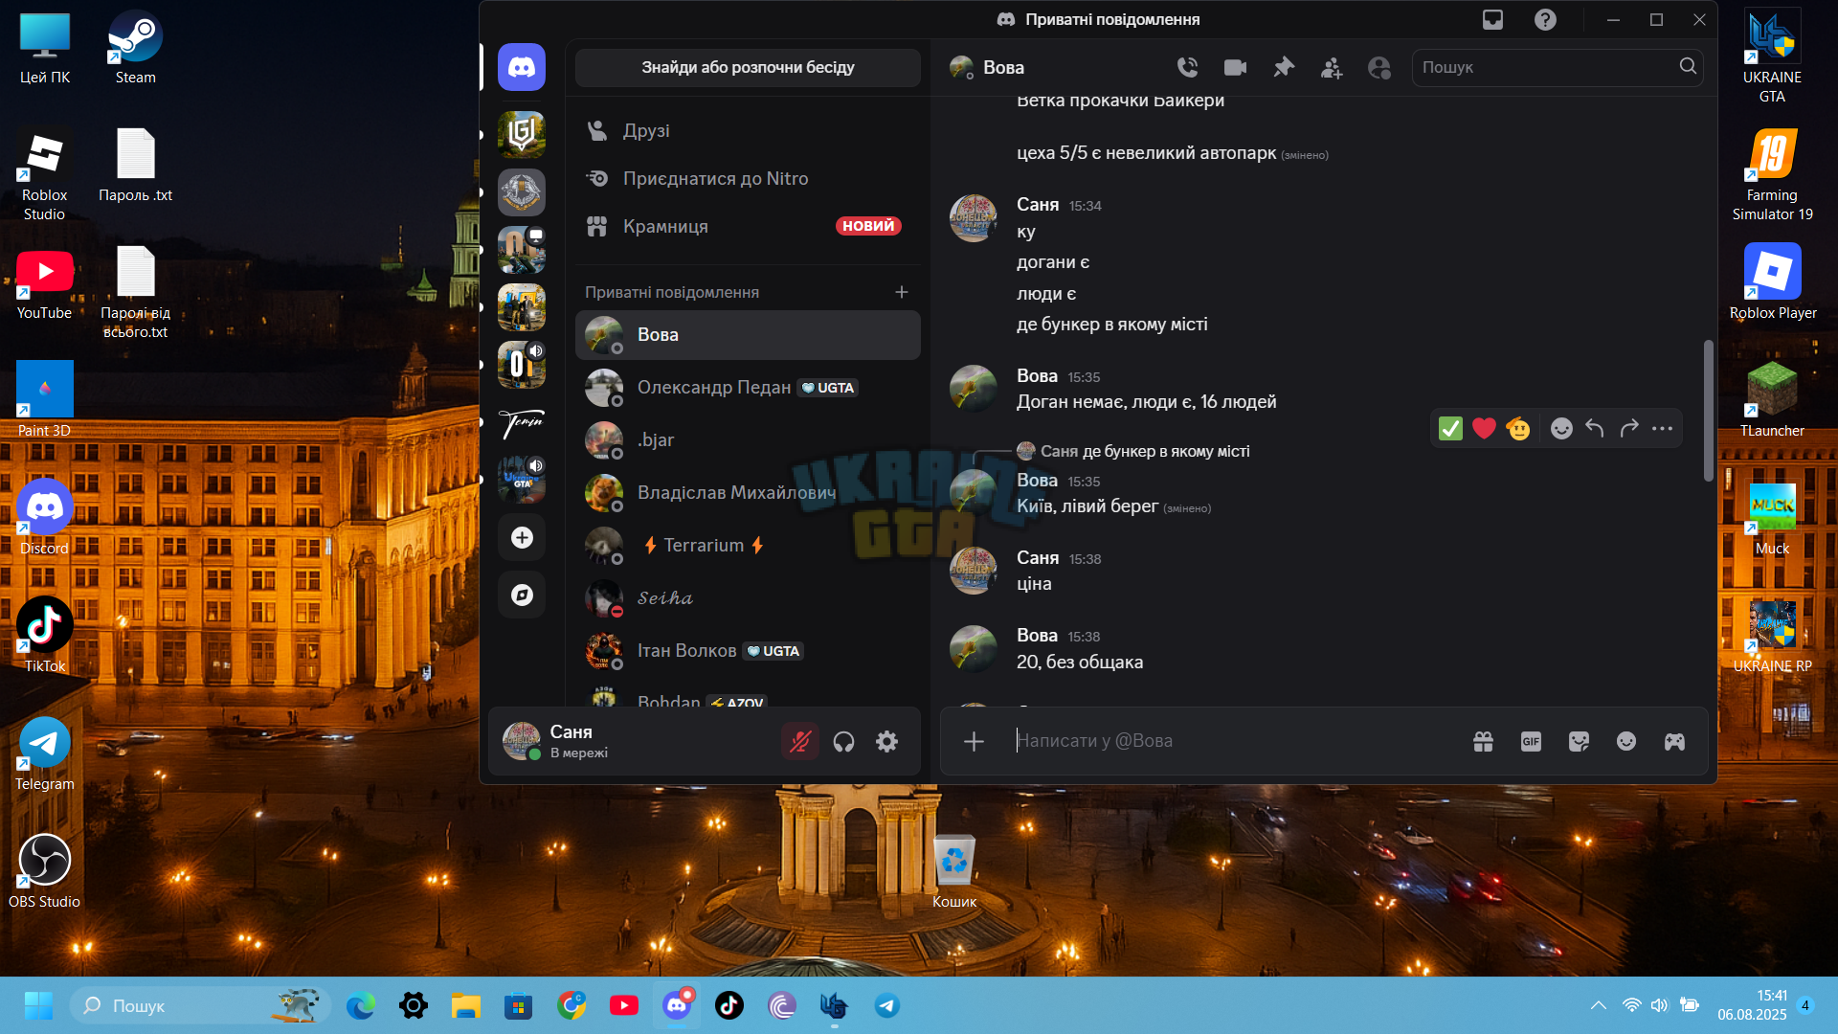The height and width of the screenshot is (1034, 1838).
Task: Open the Крамниця shop tab
Action: (748, 226)
